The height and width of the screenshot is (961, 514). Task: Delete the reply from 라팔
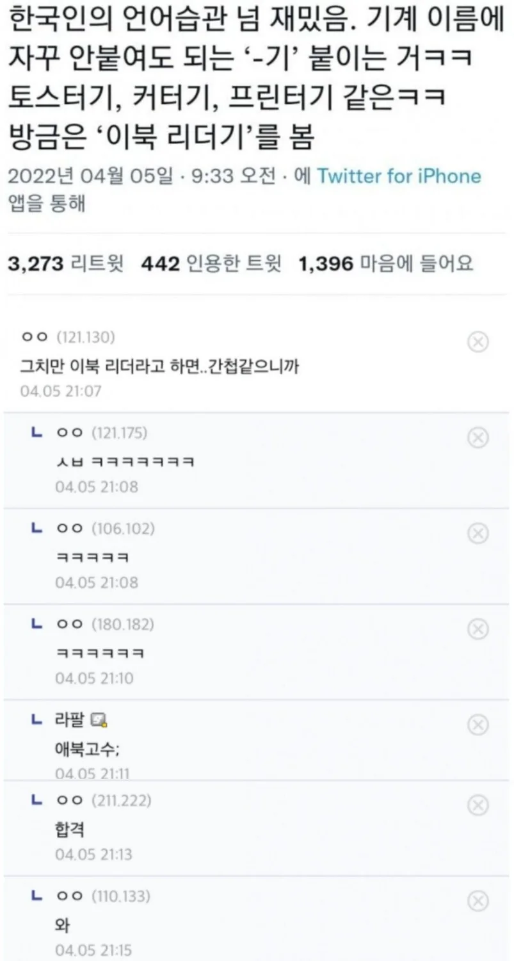[478, 725]
